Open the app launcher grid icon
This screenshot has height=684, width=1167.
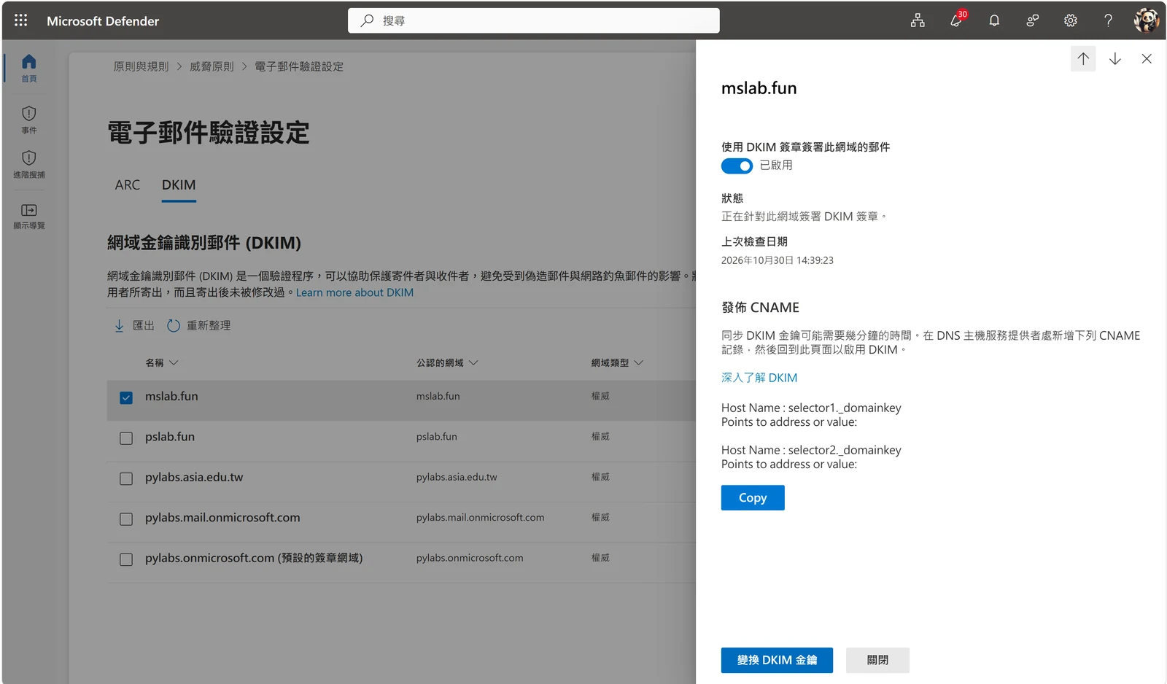point(21,20)
